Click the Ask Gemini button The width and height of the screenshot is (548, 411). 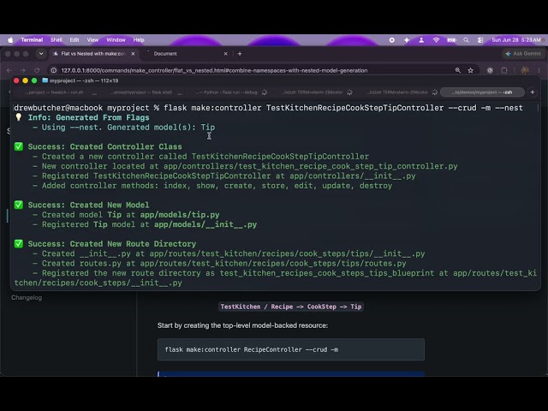click(x=523, y=54)
